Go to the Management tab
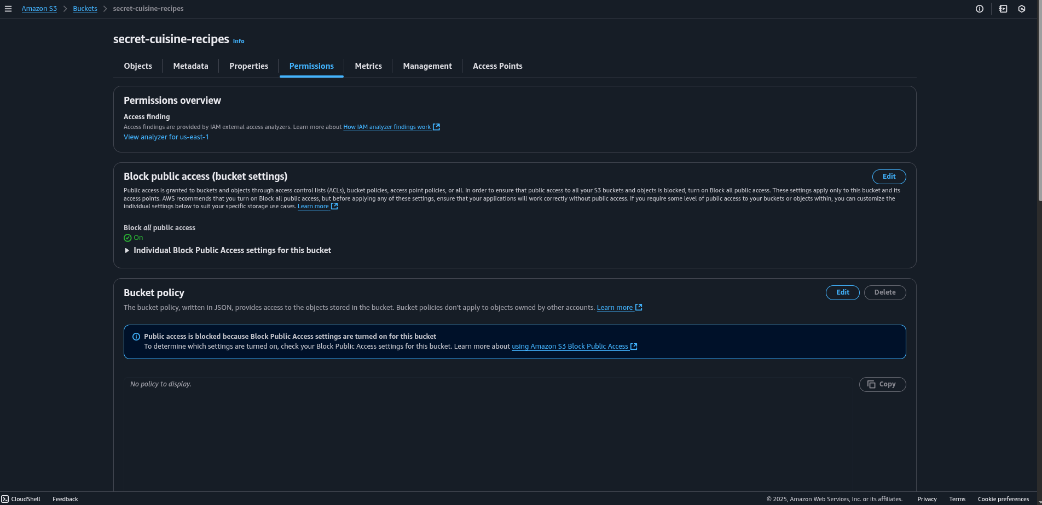The width and height of the screenshot is (1042, 505). click(427, 66)
